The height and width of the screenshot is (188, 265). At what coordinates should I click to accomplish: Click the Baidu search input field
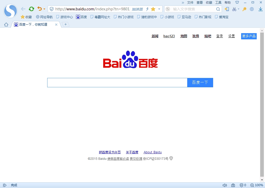point(117,83)
